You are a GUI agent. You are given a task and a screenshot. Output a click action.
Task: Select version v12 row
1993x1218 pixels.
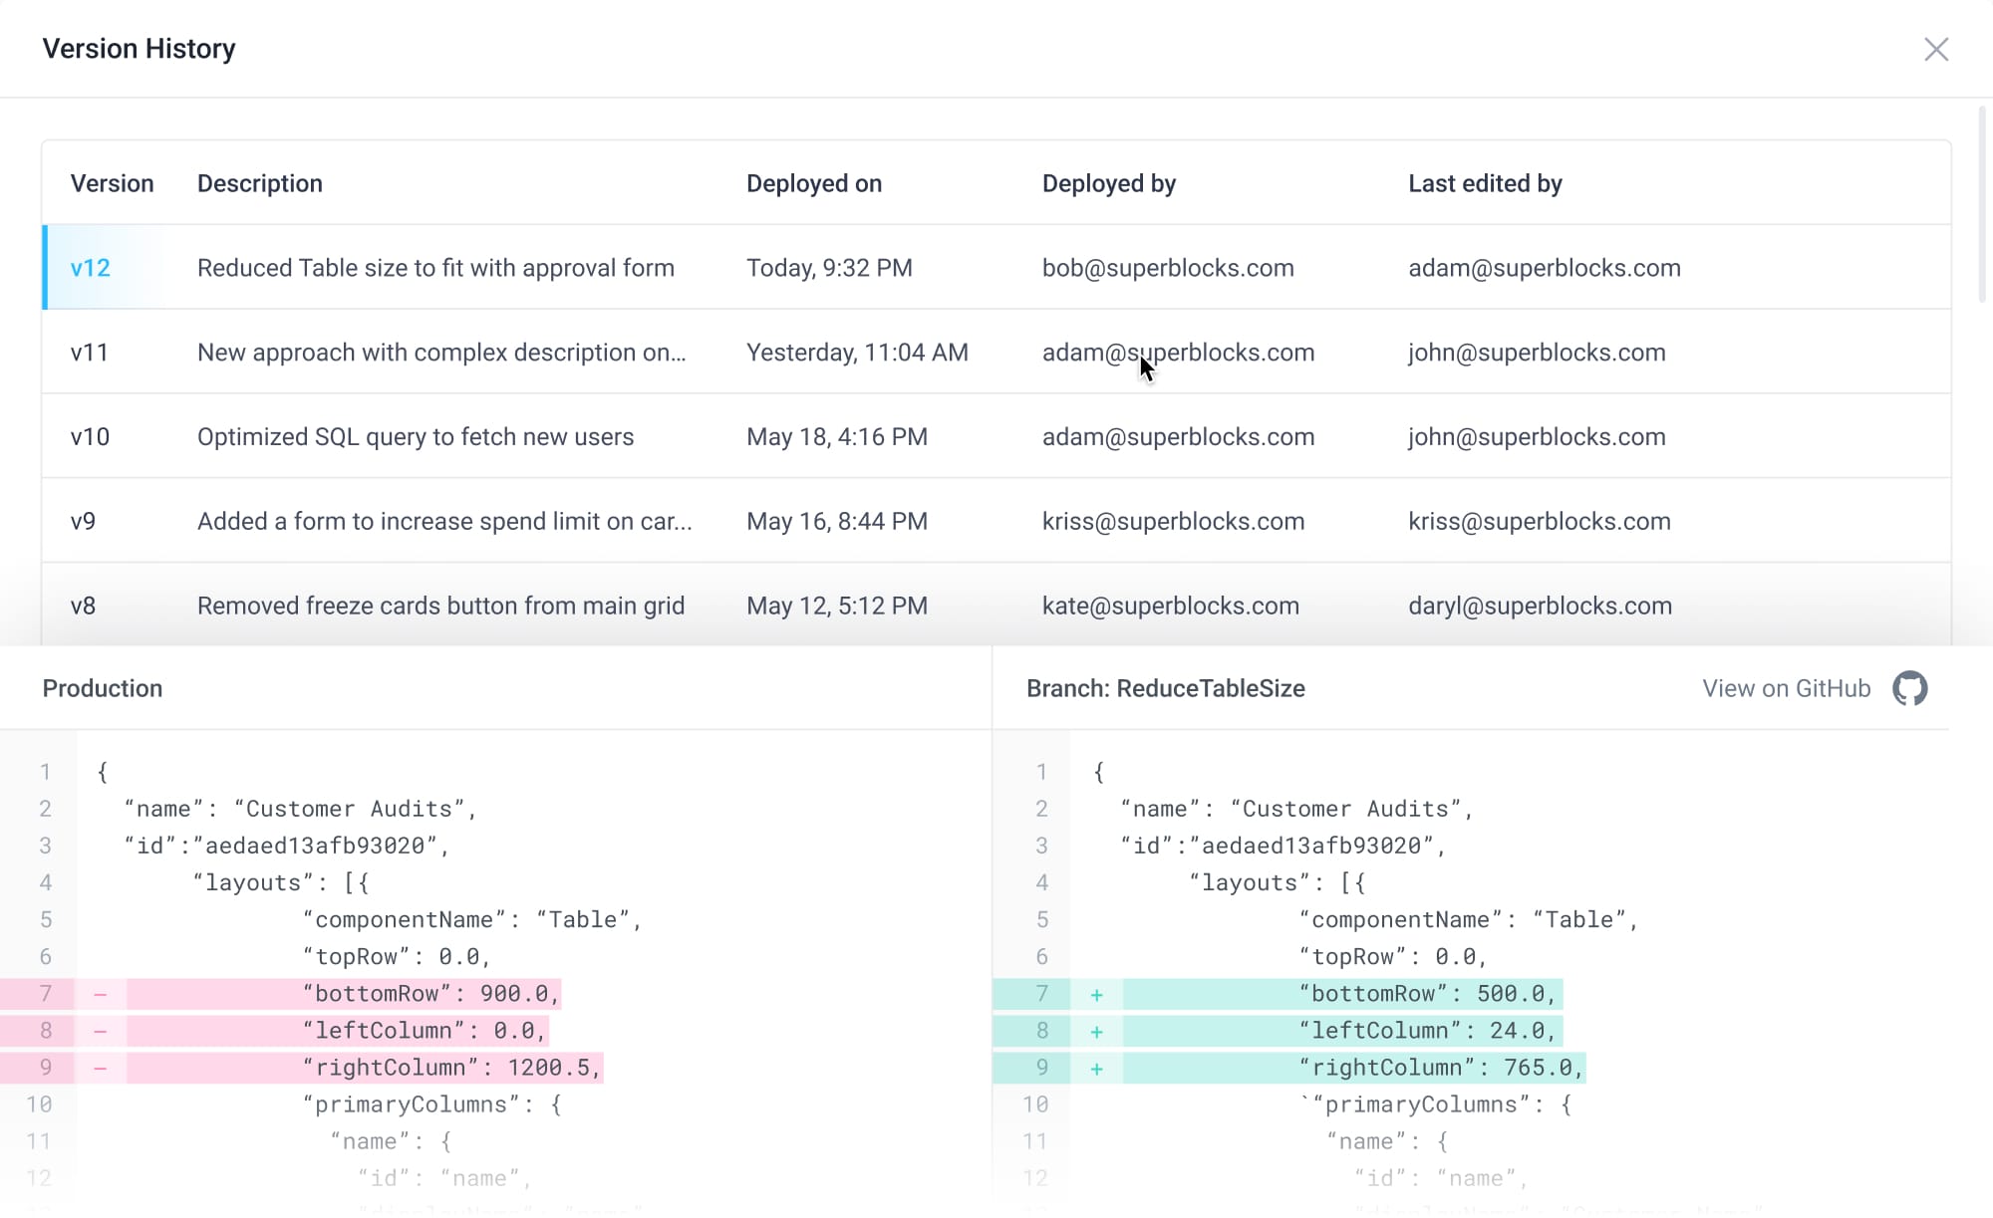[x=435, y=267]
